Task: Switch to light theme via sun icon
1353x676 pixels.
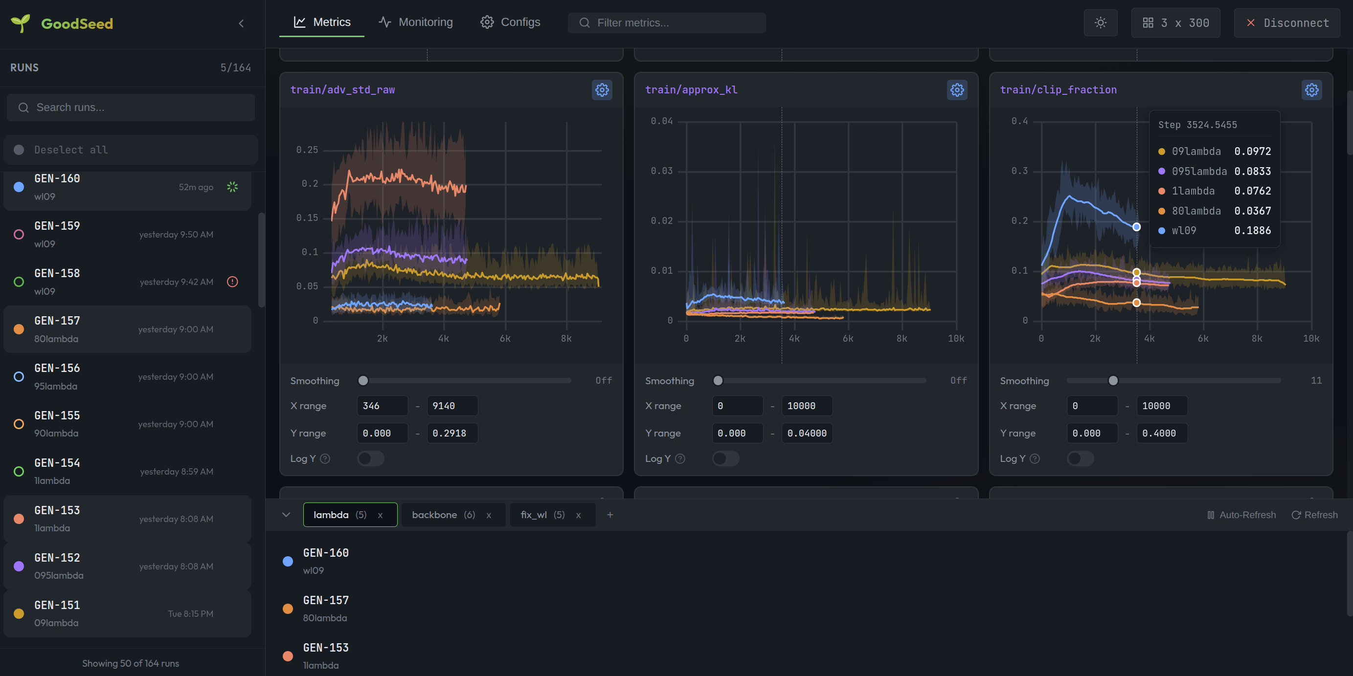Action: pos(1101,22)
